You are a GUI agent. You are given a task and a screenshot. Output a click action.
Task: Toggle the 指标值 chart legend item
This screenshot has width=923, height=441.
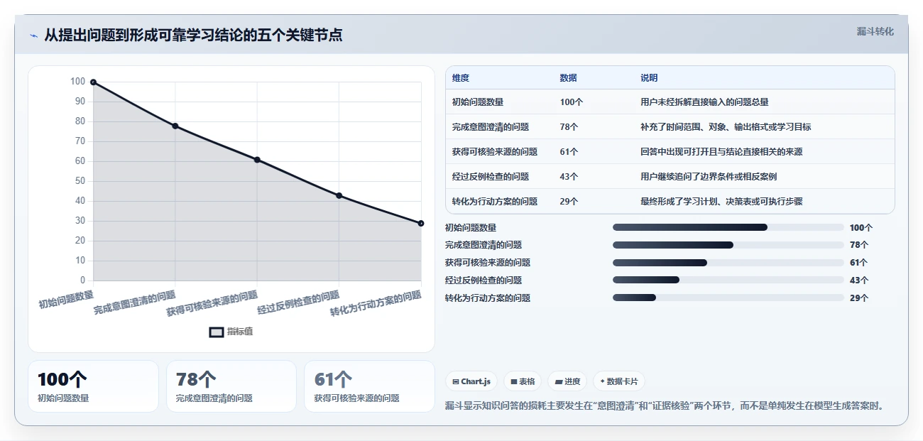231,332
